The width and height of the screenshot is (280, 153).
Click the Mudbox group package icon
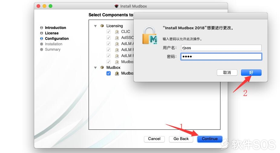pyautogui.click(x=102, y=67)
